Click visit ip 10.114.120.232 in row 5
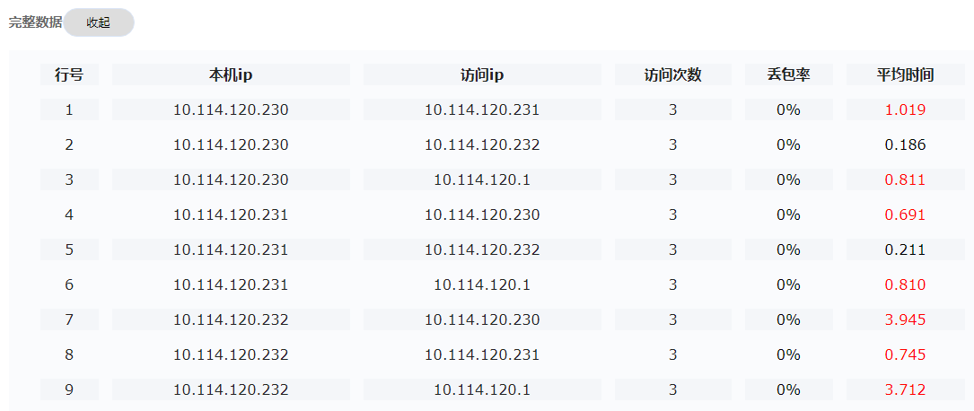The height and width of the screenshot is (411, 974). (482, 249)
